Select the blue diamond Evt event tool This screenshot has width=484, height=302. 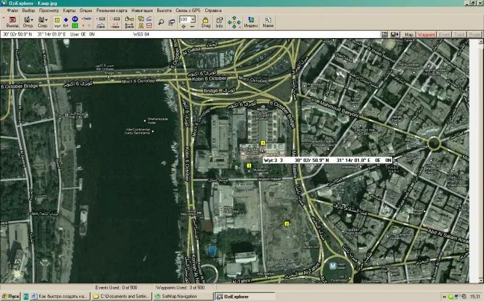66,22
